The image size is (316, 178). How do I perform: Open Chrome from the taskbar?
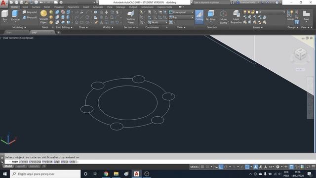(106, 174)
